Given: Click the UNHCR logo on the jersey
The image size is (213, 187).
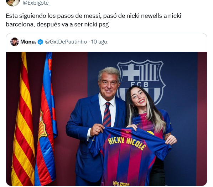Looking at the screenshot, I should pyautogui.click(x=121, y=183).
